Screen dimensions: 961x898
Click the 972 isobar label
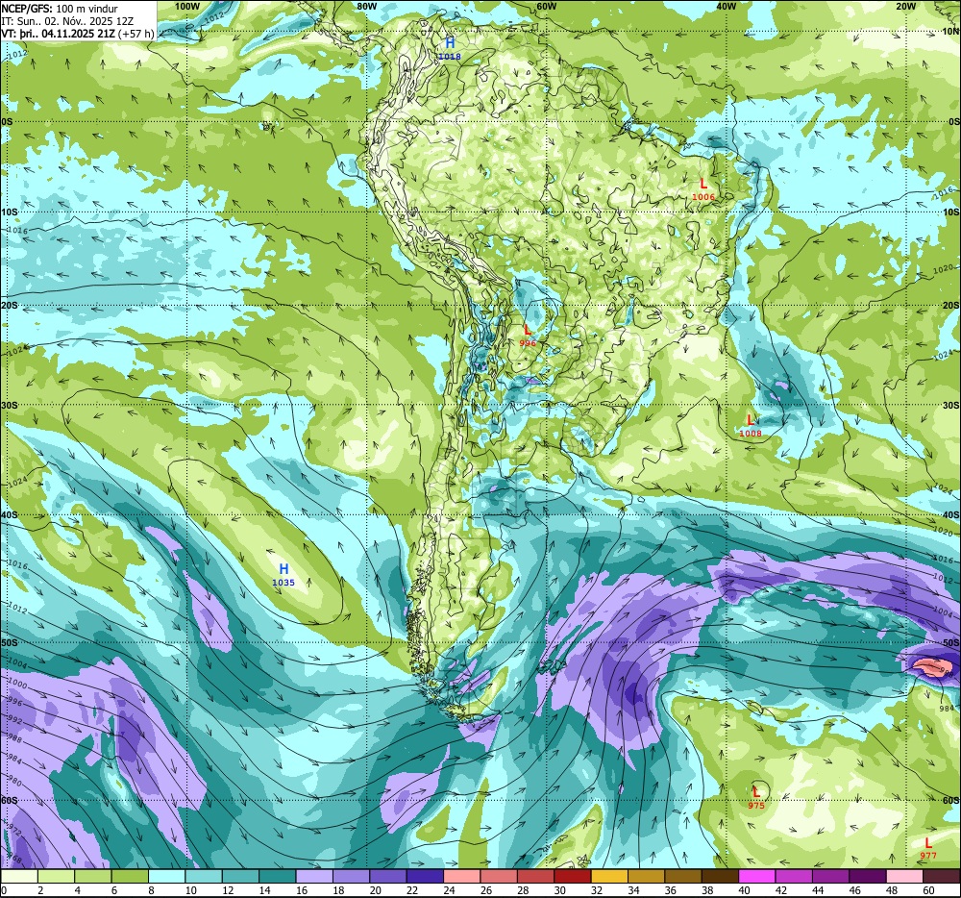point(13,832)
